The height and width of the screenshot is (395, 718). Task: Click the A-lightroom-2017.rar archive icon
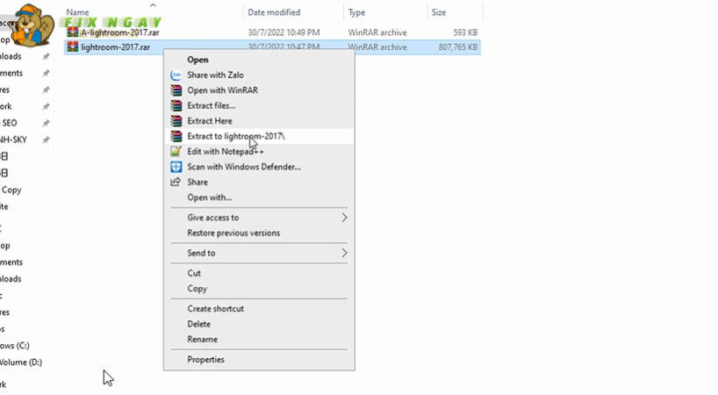(73, 32)
